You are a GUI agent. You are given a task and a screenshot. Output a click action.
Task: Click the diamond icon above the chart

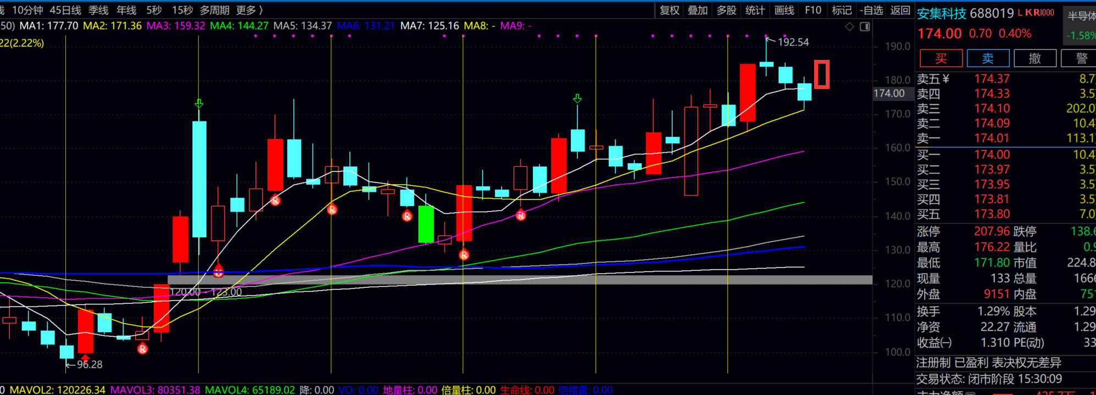pos(849,26)
